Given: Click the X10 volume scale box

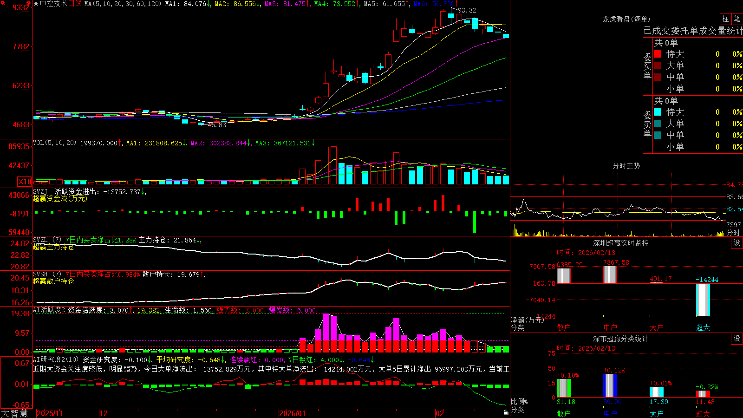Looking at the screenshot, I should (25, 182).
